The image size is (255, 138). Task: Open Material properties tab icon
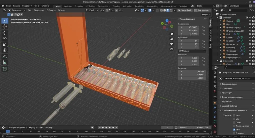tap(215, 126)
